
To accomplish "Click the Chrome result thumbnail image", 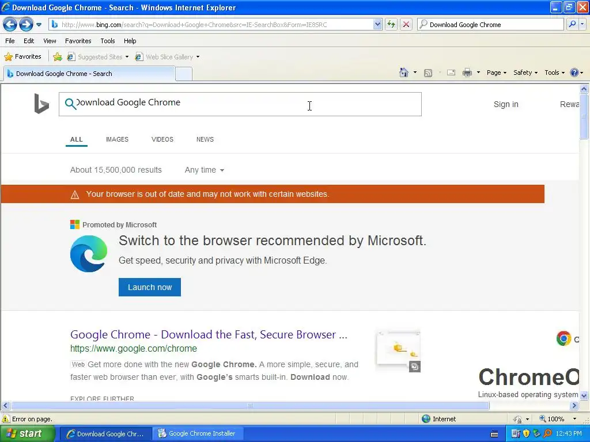I will 398,352.
